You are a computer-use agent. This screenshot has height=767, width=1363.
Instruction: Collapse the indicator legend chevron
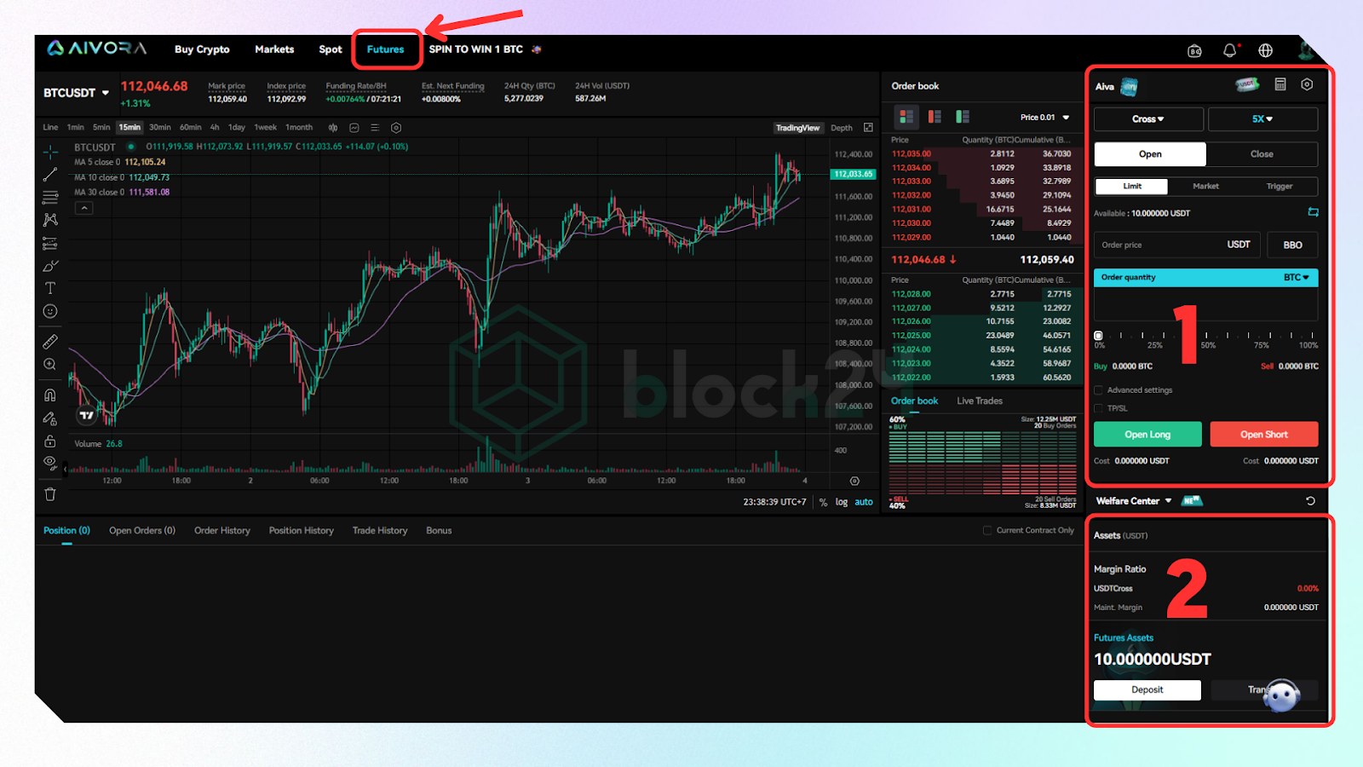click(83, 208)
